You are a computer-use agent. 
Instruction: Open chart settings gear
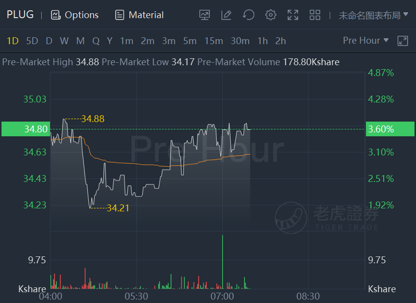coord(271,15)
